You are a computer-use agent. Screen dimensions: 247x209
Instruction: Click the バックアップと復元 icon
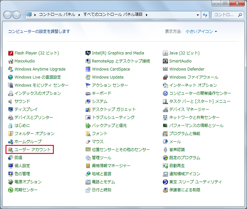88,126
